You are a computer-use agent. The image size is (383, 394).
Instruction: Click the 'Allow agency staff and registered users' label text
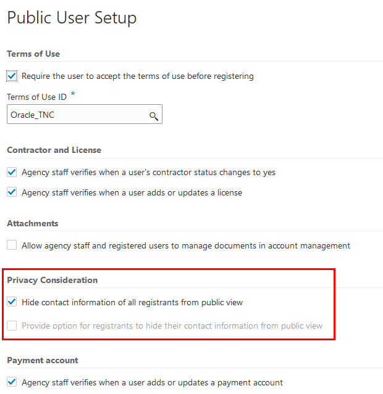[185, 245]
